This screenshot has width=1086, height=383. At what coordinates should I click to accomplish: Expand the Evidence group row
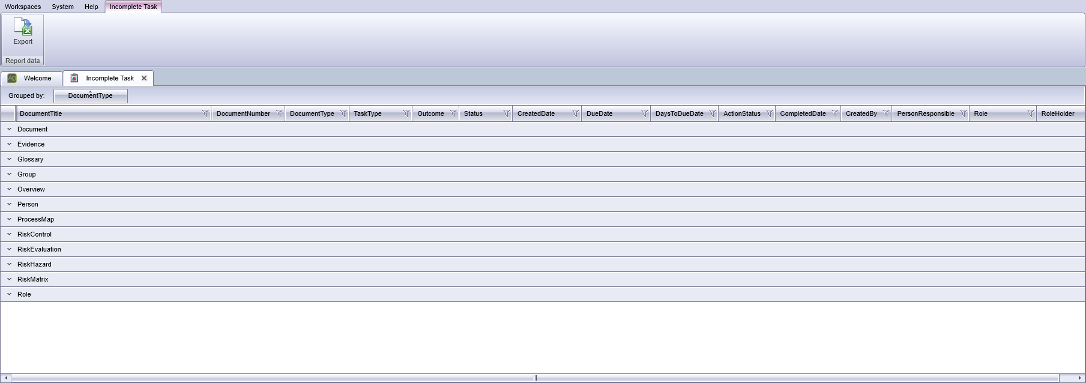[x=9, y=144]
